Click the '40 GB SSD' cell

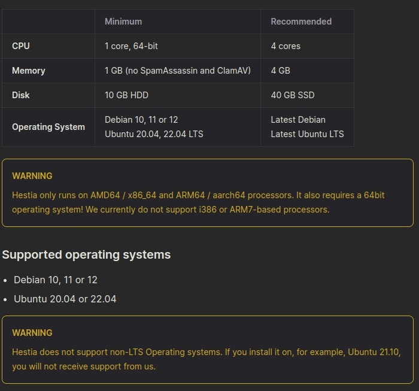point(293,95)
